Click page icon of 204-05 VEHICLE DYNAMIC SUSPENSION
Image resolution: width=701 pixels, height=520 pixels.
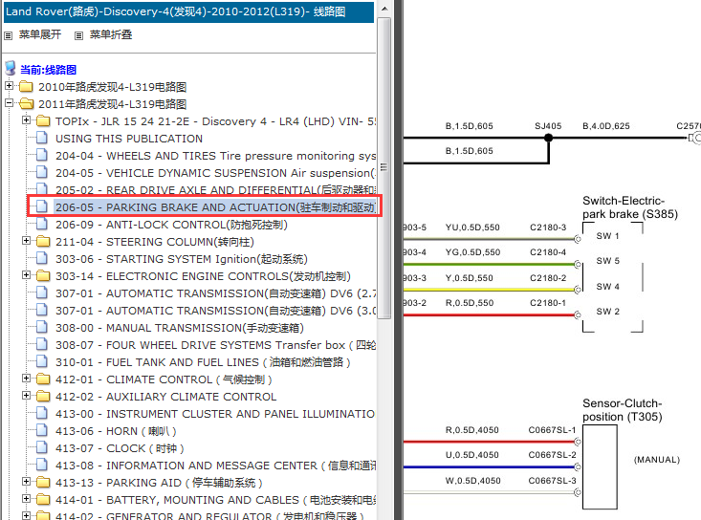pos(42,172)
